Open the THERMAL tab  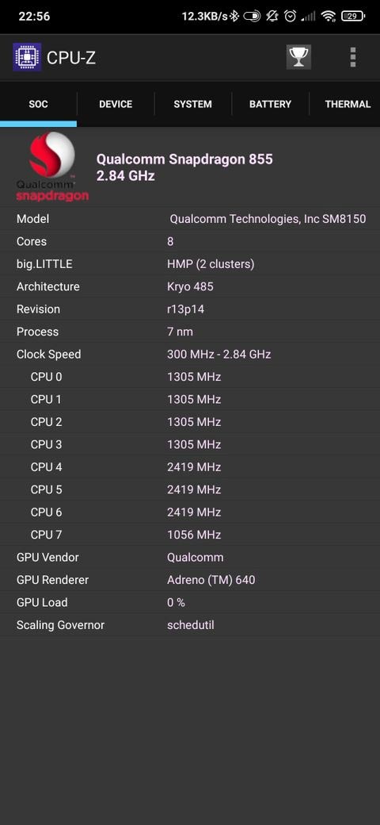coord(348,104)
